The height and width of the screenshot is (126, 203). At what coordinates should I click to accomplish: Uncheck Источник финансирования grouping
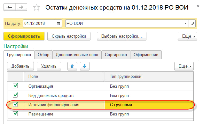(15, 104)
